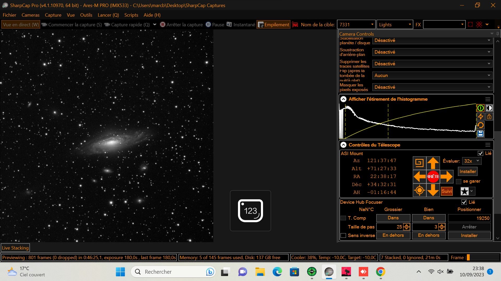Image resolution: width=501 pixels, height=281 pixels.
Task: Uncheck the Lié checkbox for ASI Mount
Action: pos(480,153)
